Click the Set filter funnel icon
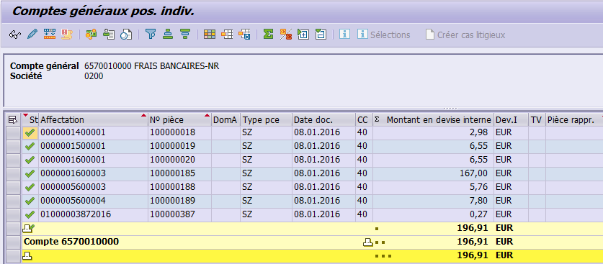The width and height of the screenshot is (603, 264). pyautogui.click(x=151, y=34)
